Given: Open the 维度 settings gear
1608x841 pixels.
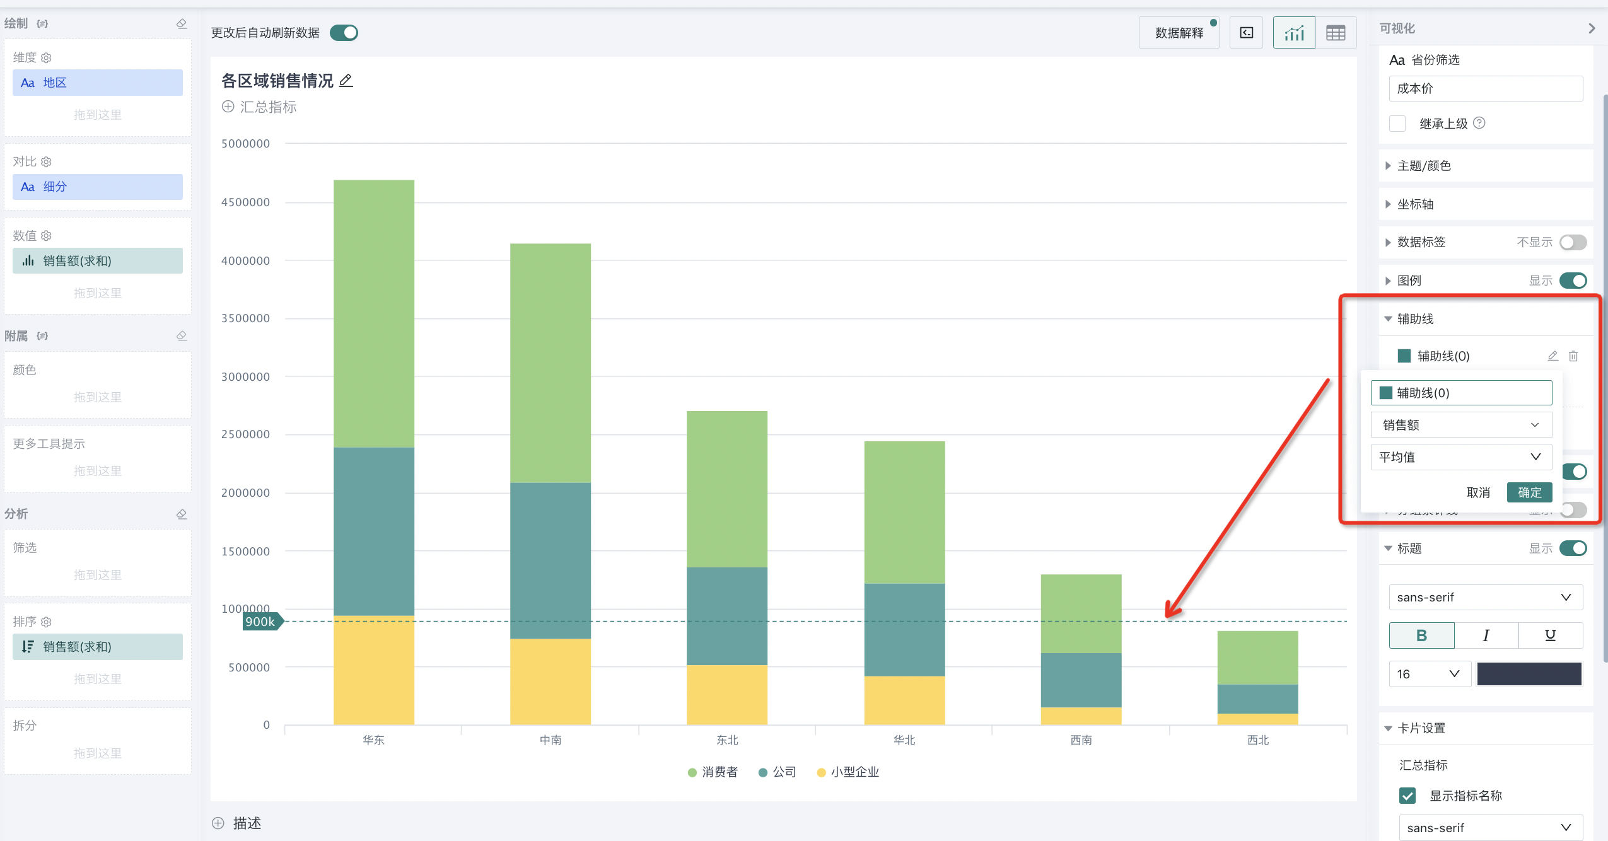Looking at the screenshot, I should pos(46,58).
